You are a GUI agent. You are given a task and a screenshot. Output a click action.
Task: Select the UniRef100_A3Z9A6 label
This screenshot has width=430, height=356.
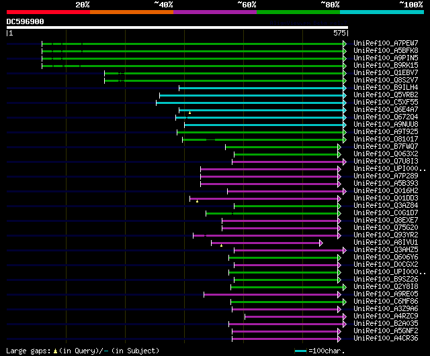coord(386,309)
